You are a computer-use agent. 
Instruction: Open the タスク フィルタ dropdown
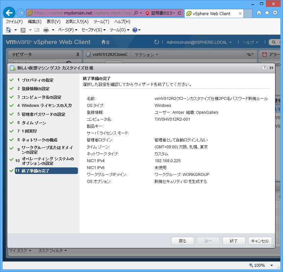pos(53,251)
